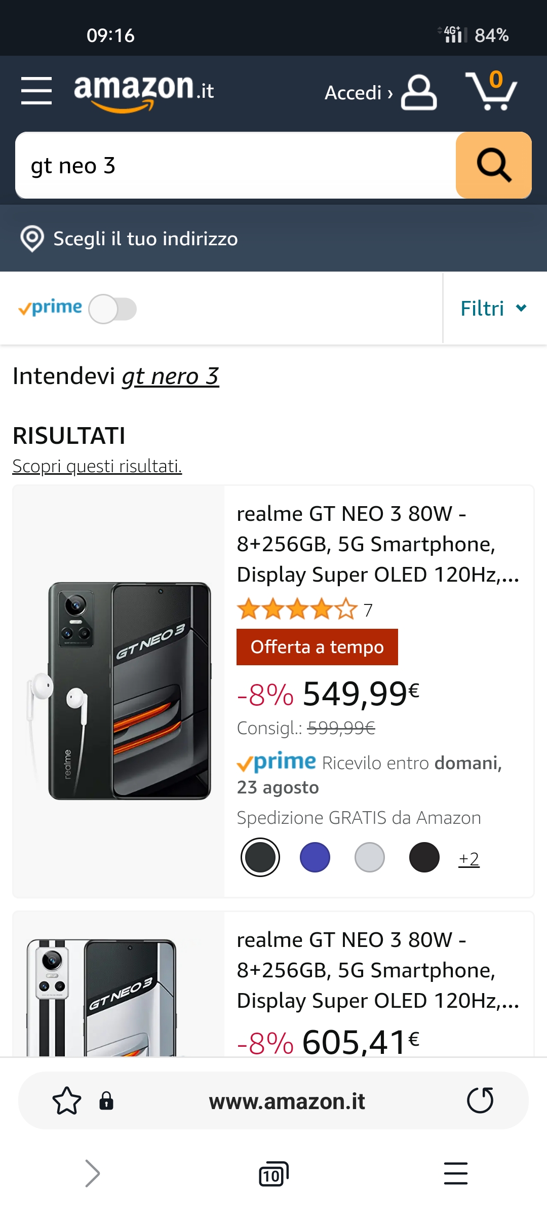Image resolution: width=547 pixels, height=1216 pixels.
Task: Open 'Scopri questi risultati' link
Action: point(97,466)
